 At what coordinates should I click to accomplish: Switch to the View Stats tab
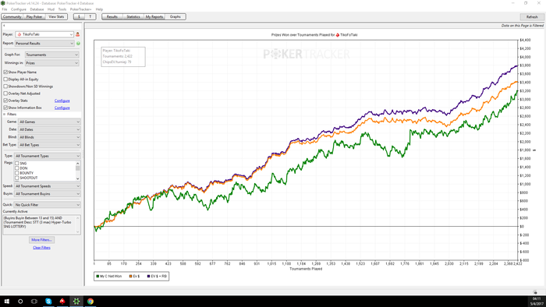56,16
